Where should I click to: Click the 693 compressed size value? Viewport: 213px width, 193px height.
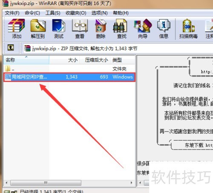(104, 77)
